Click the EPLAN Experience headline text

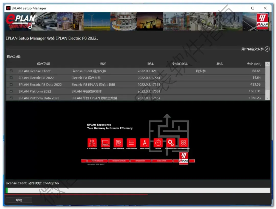99,125
